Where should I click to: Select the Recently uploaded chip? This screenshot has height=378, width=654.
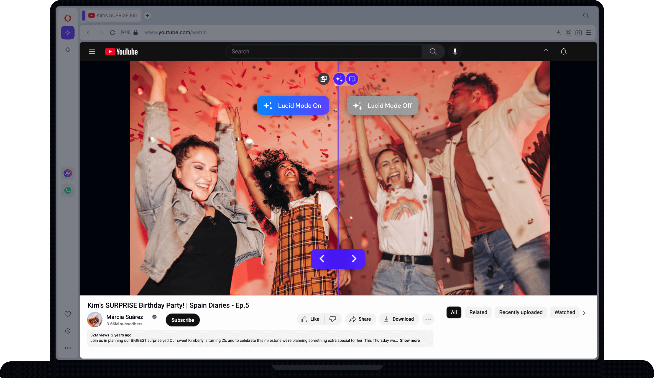[x=521, y=312]
